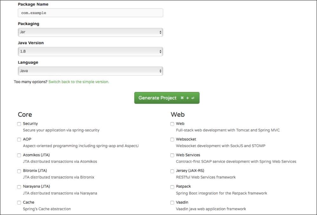The image size is (317, 215).
Task: Enable Spring's Cache abstraction checkbox
Action: point(19,202)
